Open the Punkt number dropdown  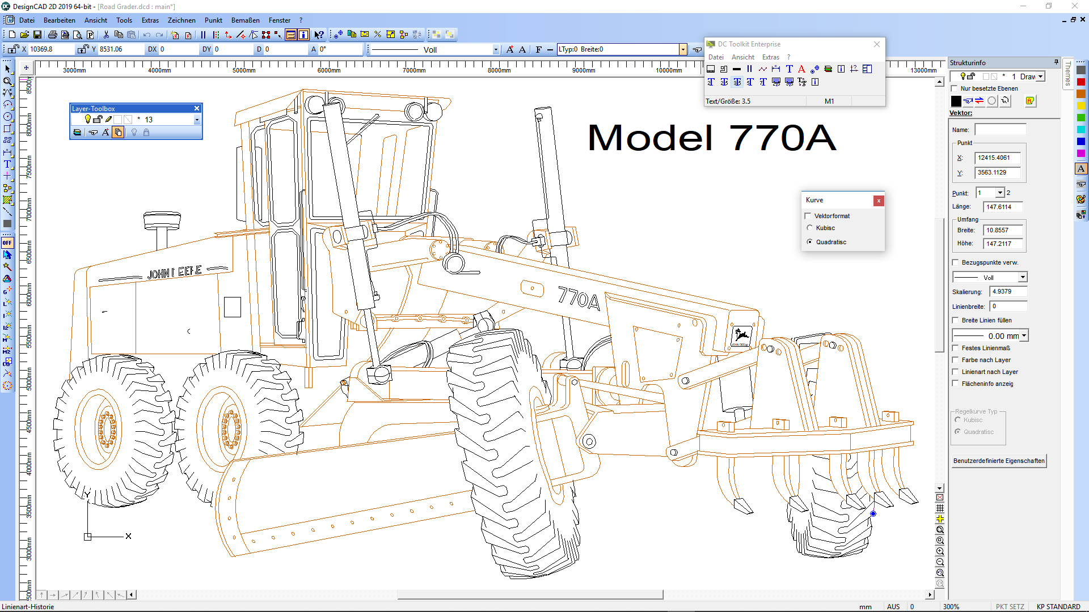1000,193
